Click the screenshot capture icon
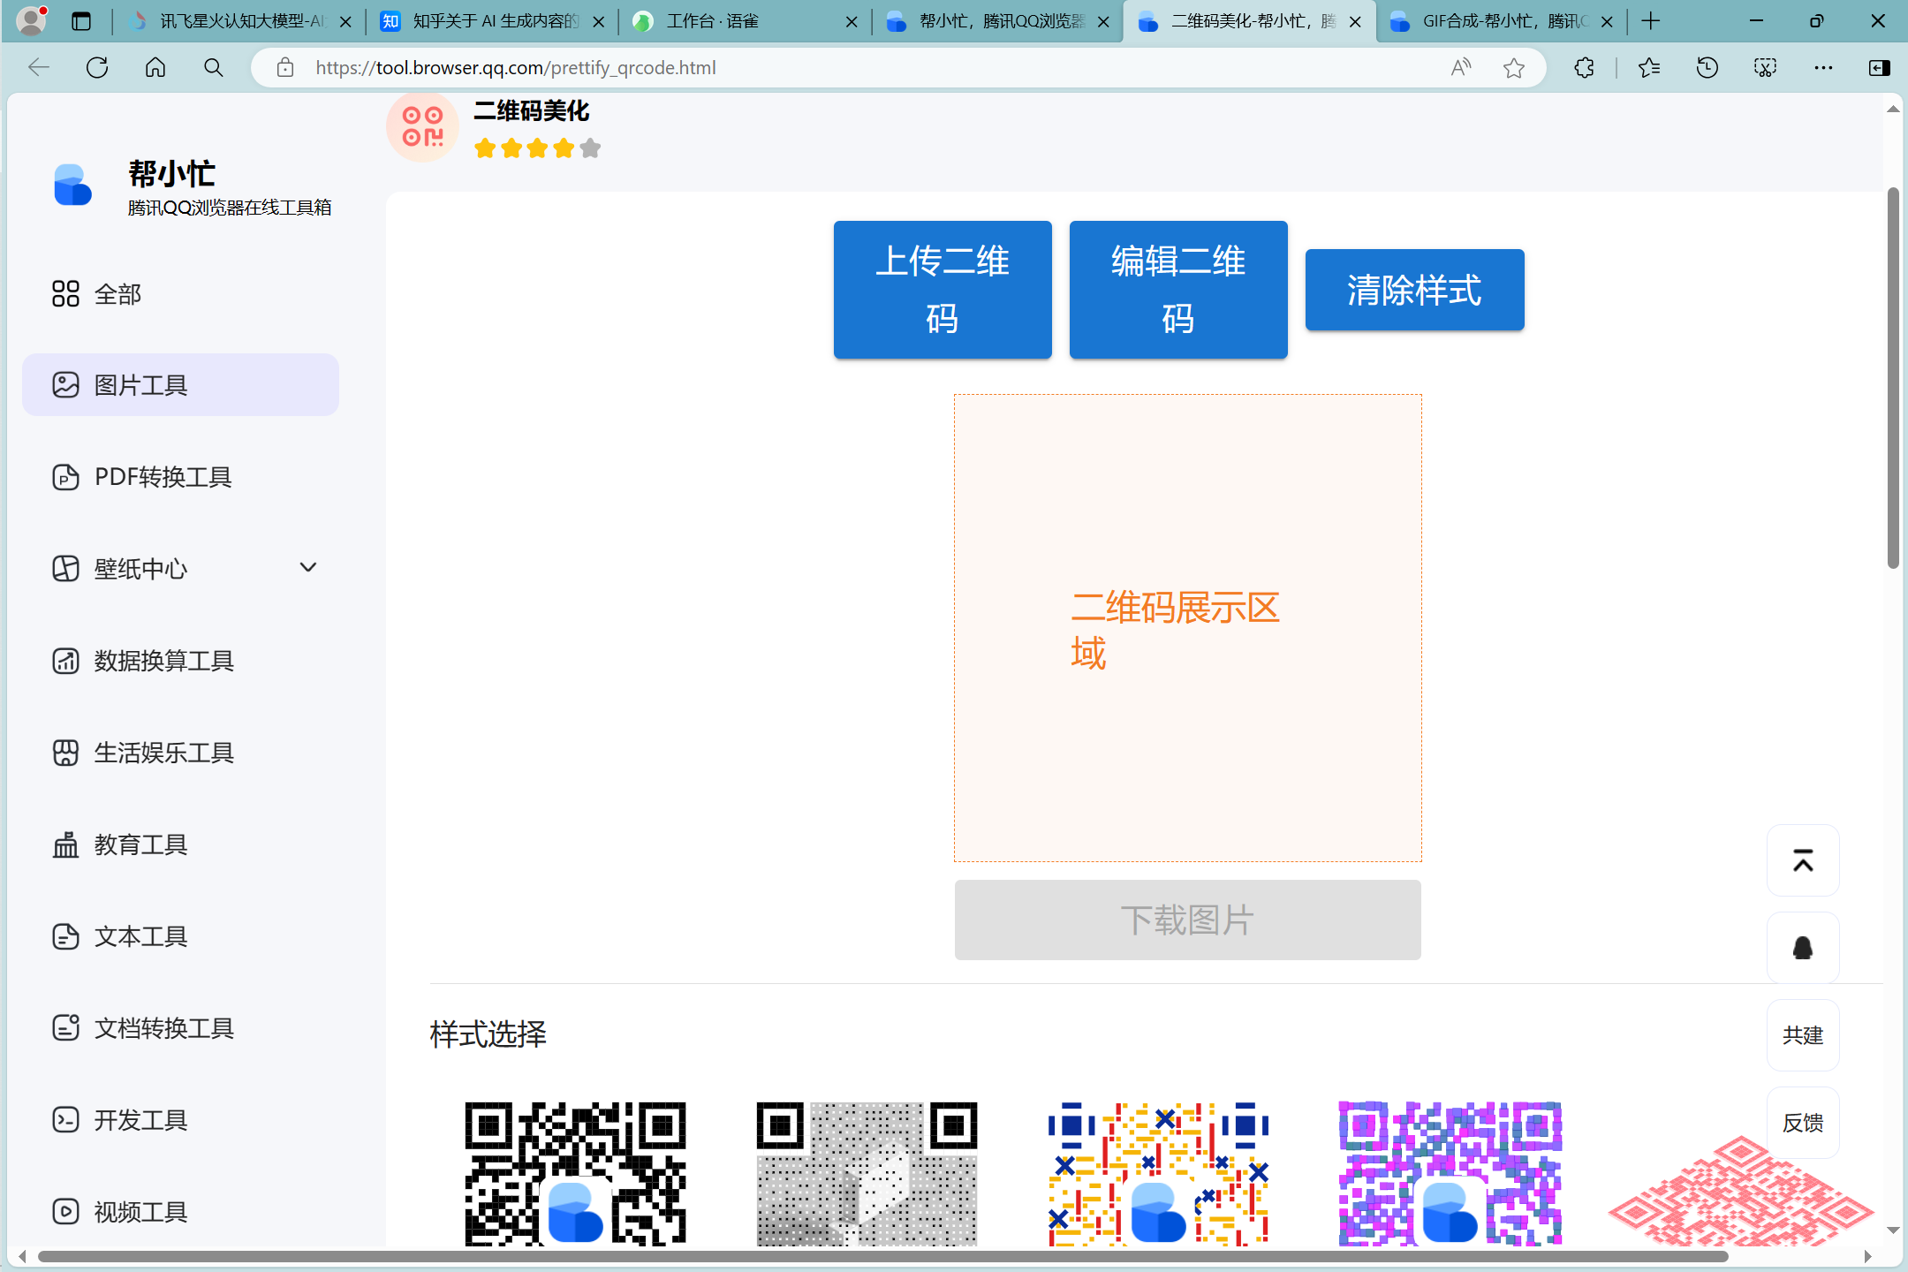 (x=1765, y=67)
